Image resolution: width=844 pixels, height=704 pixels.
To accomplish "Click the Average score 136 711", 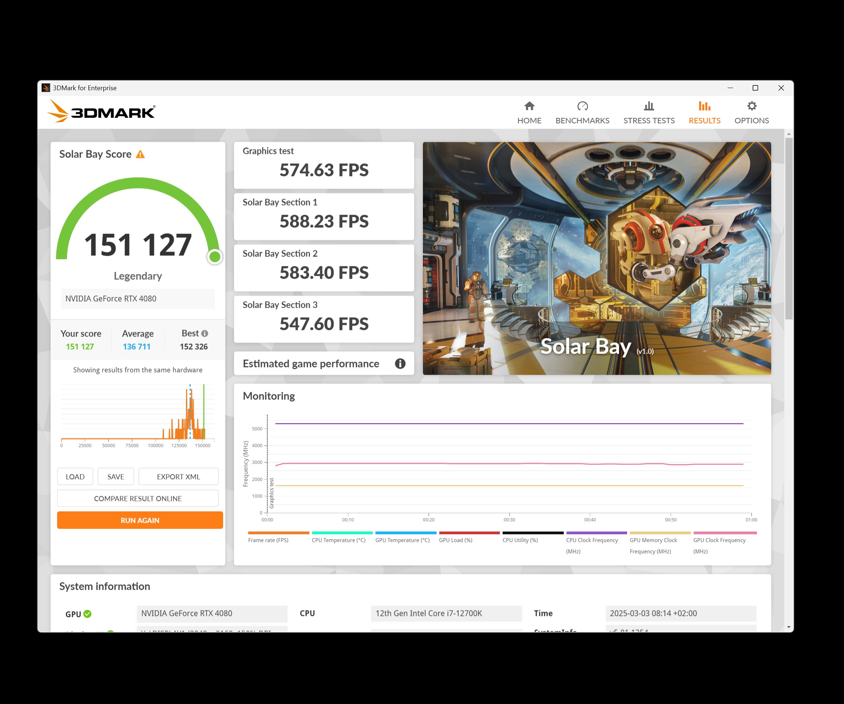I will tap(136, 346).
